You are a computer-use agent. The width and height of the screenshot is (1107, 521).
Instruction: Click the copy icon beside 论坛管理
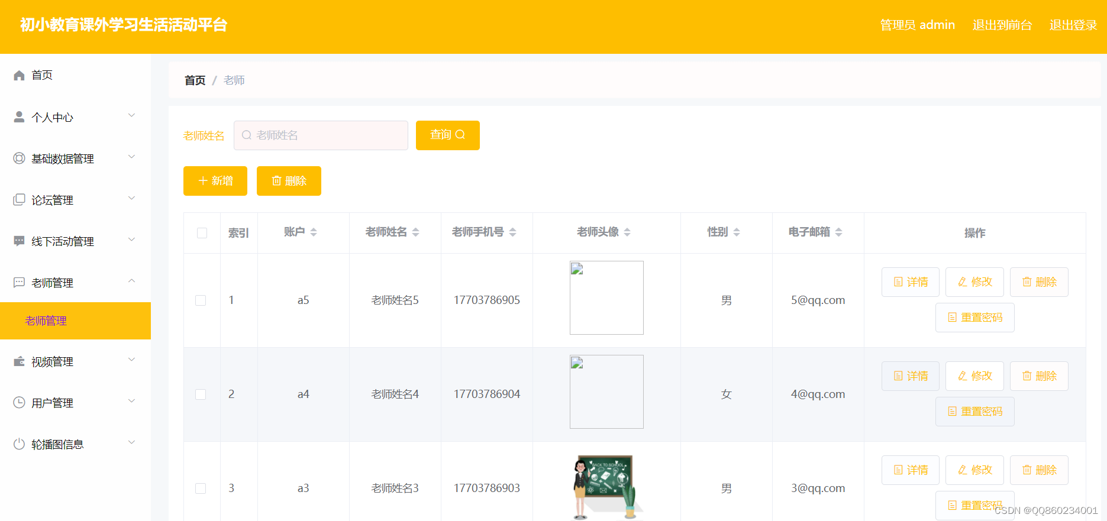pyautogui.click(x=19, y=199)
